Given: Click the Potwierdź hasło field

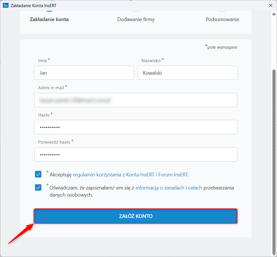Looking at the screenshot, I should pyautogui.click(x=136, y=154).
